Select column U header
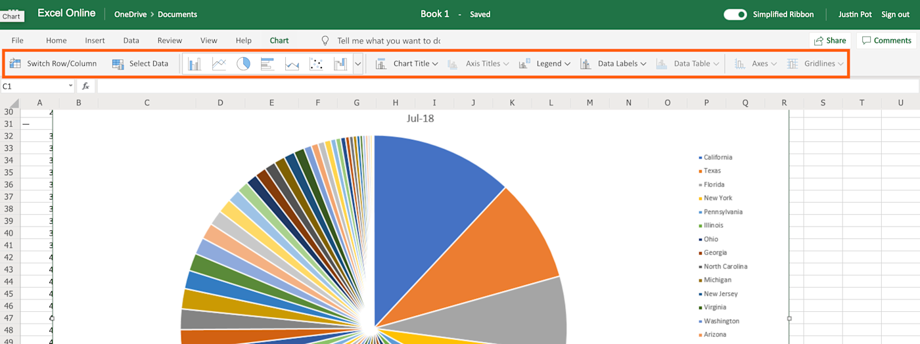Screen dimensions: 920x344 point(901,102)
